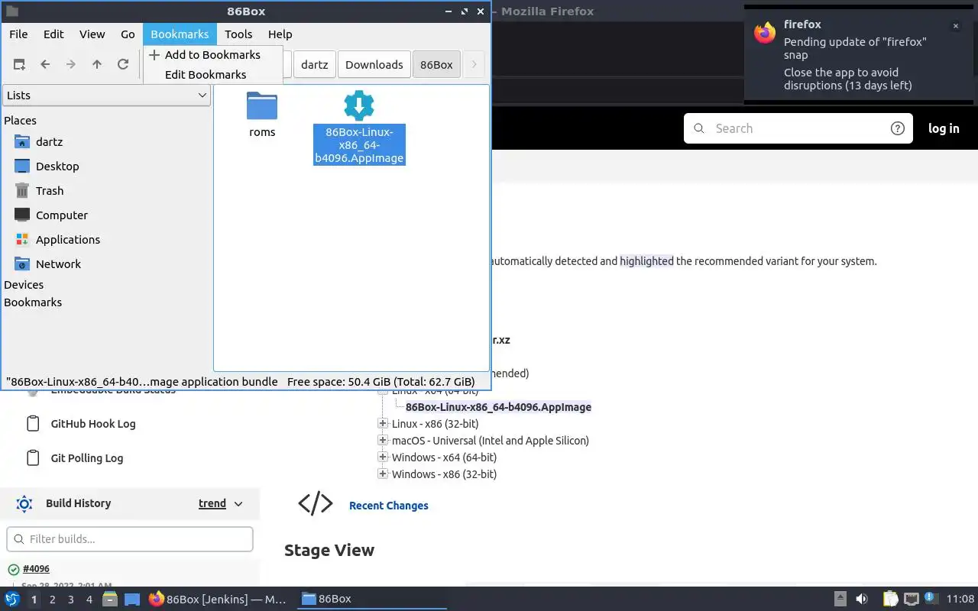Go forward using the toolbar arrow
The image size is (978, 611).
click(71, 65)
